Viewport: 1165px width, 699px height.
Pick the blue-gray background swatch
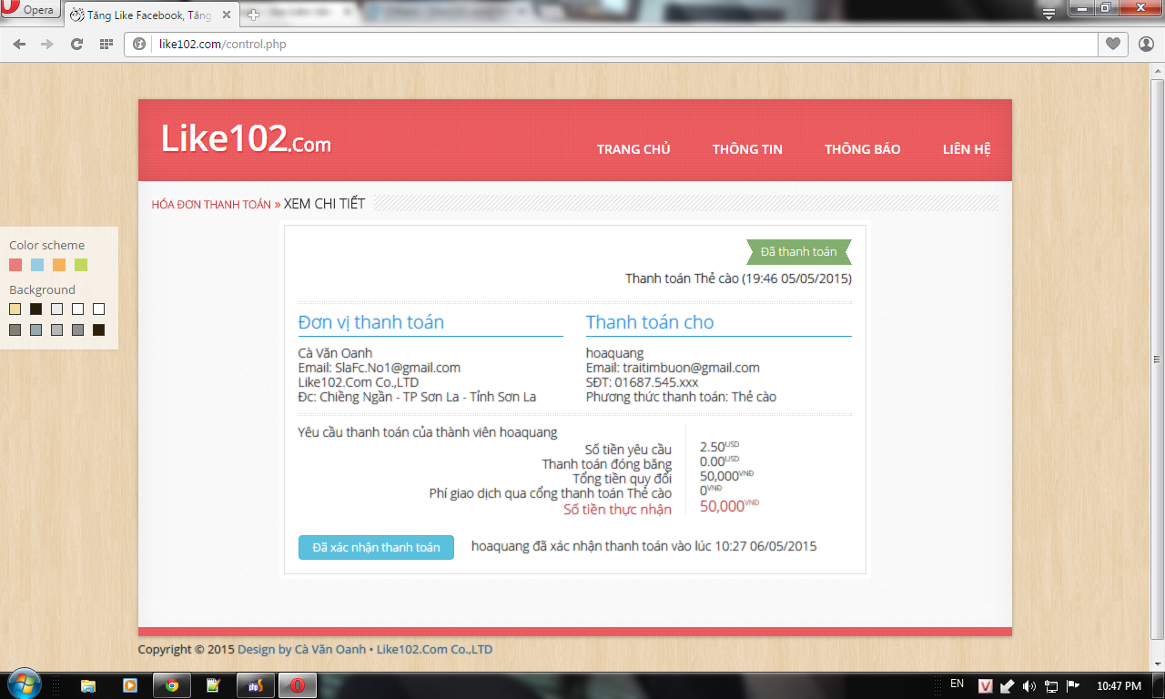36,330
